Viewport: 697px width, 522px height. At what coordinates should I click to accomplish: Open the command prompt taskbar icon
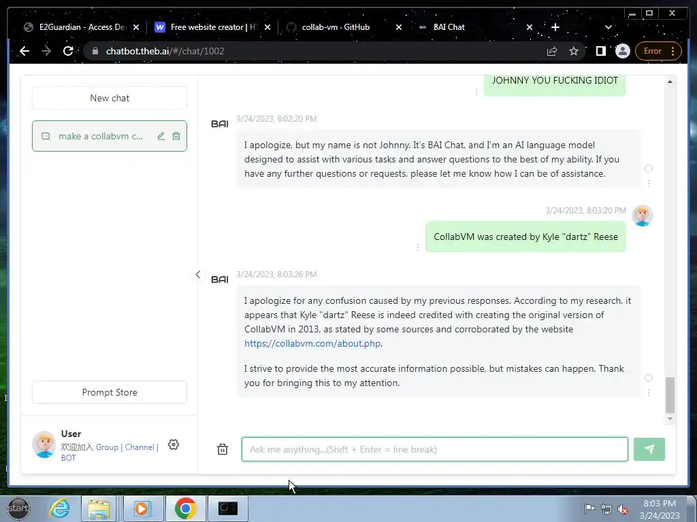coord(228,508)
